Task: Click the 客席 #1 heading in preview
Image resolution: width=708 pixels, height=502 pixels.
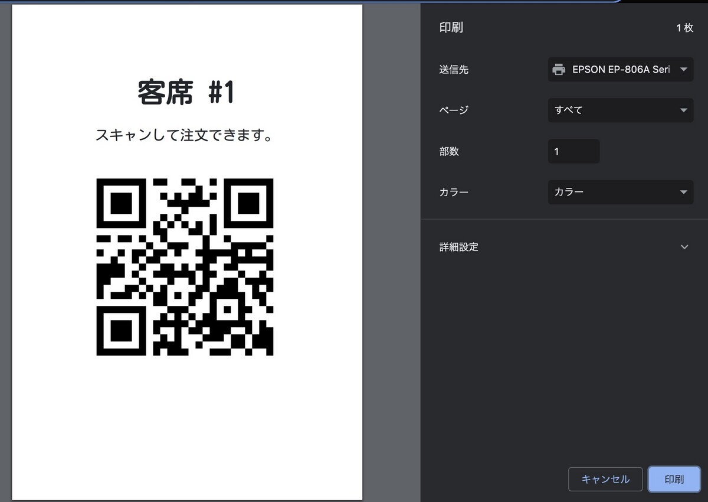Action: click(x=186, y=92)
